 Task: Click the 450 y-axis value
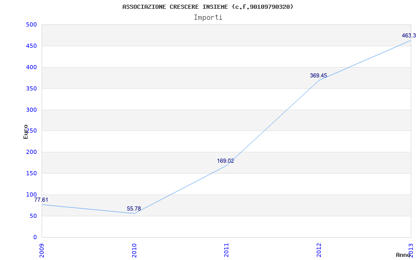coord(31,46)
